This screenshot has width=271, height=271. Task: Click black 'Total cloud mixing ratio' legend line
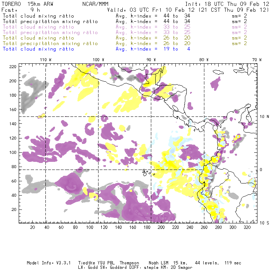[x=38, y=16]
